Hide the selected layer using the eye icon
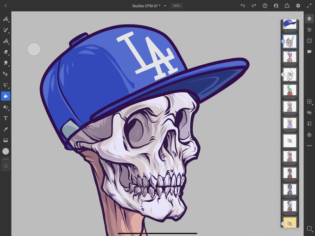315x236 pixels. [x=309, y=112]
